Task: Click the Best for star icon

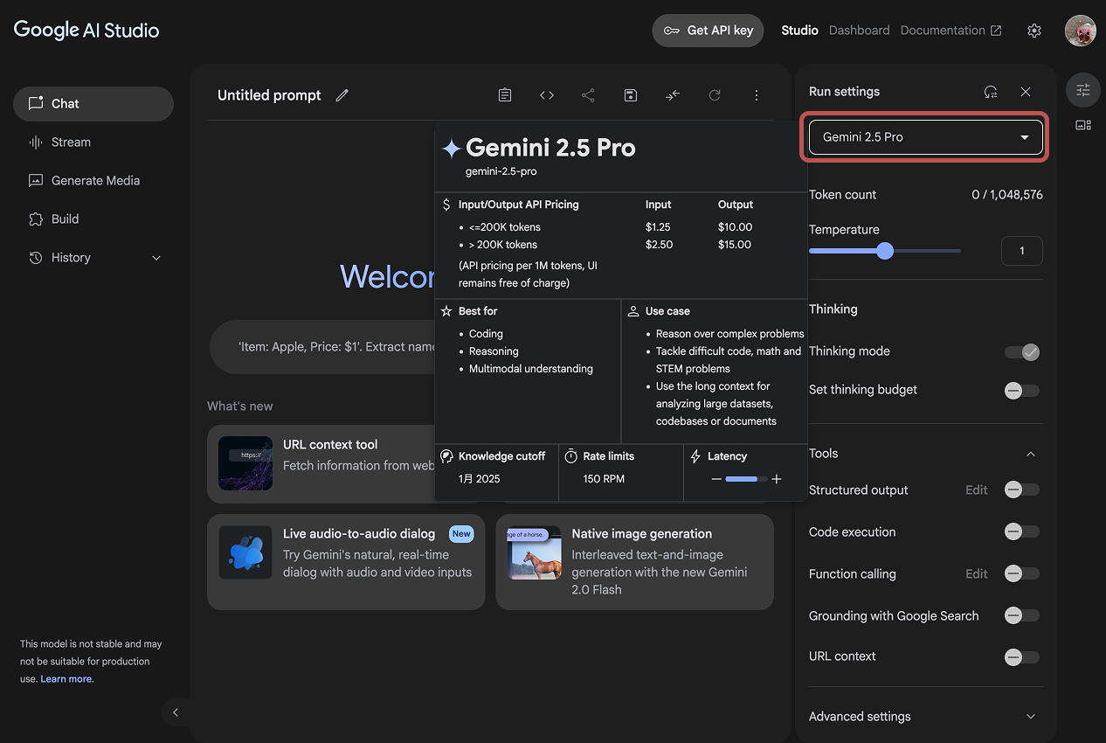Action: [447, 311]
